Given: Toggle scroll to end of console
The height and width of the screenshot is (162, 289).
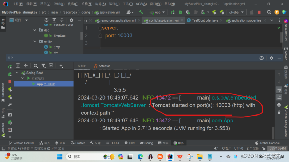Looking at the screenshot, I should click(x=279, y=97).
